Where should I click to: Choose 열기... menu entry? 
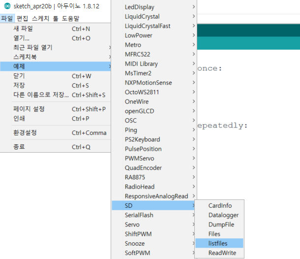[56, 38]
